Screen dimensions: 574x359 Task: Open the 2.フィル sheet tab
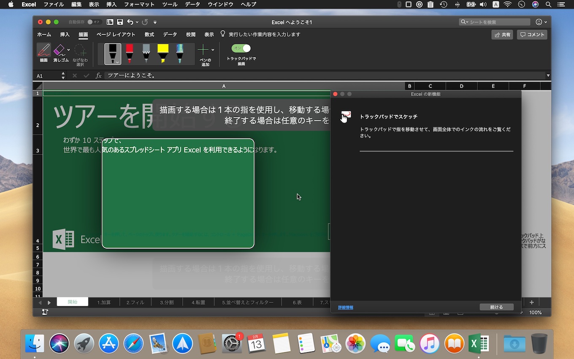pyautogui.click(x=135, y=302)
